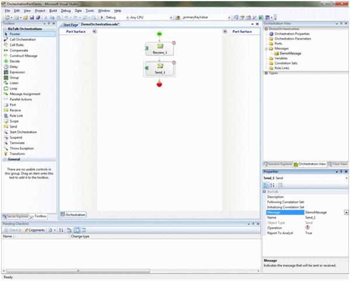Switch to the Server Explorer tab
The height and width of the screenshot is (281, 350).
coord(15,217)
